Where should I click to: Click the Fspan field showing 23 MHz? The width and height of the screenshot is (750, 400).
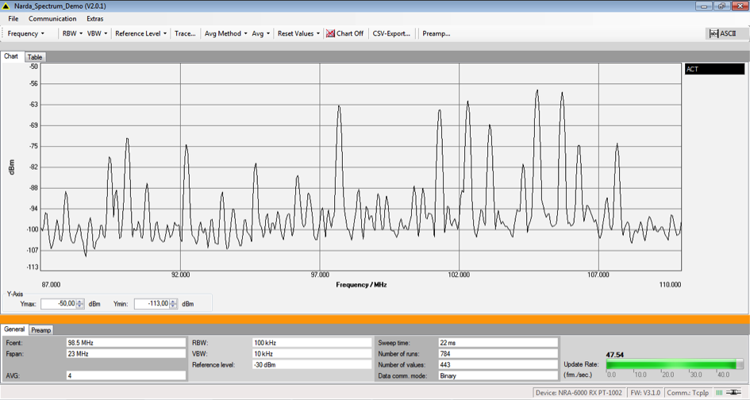click(126, 354)
